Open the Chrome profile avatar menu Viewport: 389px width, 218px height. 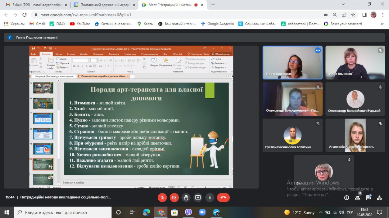(374, 15)
